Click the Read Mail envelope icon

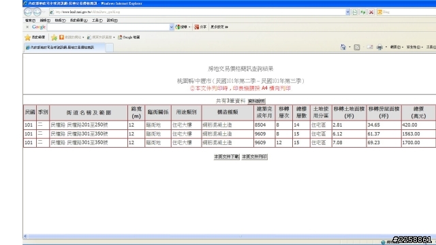[369, 47]
